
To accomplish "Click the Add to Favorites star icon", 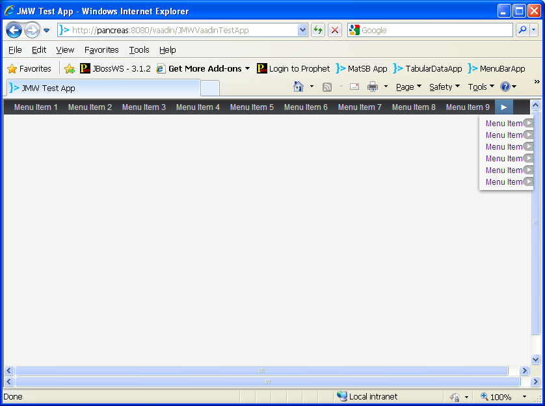I will [70, 68].
